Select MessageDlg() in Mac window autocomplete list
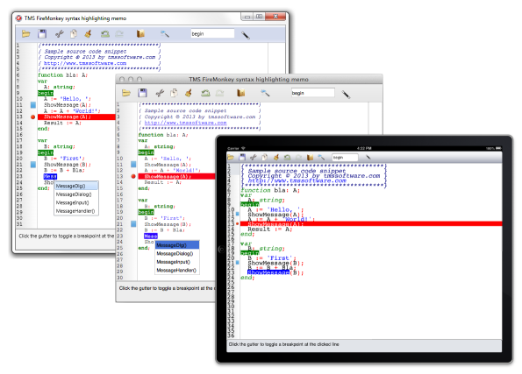522x374 pixels. (177, 245)
